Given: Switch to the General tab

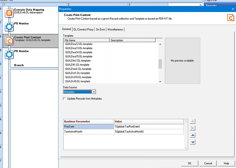Looking at the screenshot, I should pyautogui.click(x=67, y=29).
